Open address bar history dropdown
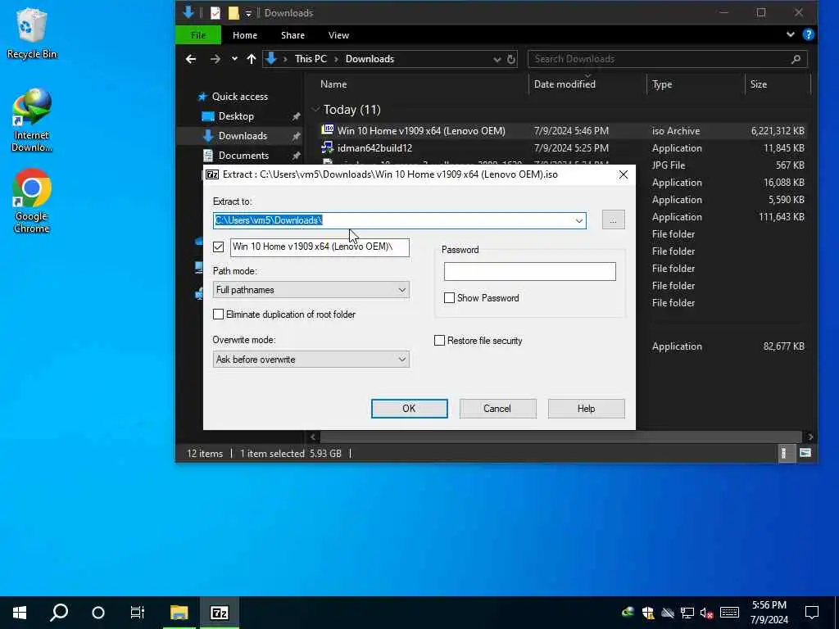 point(497,59)
